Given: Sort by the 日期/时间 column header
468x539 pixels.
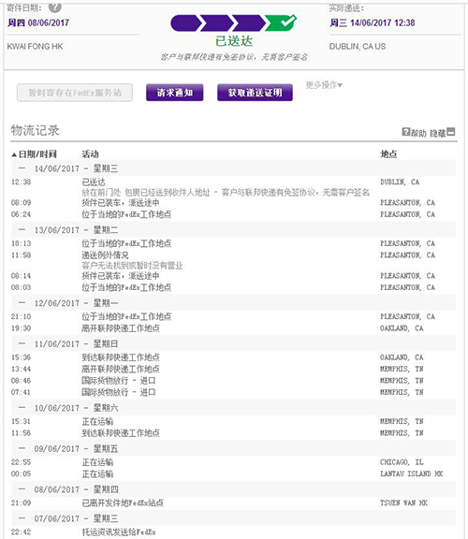Looking at the screenshot, I should (x=34, y=154).
